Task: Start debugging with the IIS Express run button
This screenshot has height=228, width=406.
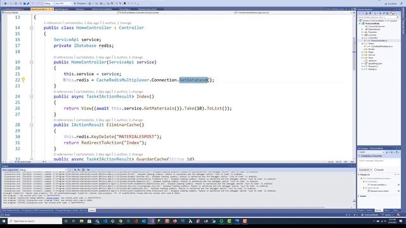Action: [80, 4]
